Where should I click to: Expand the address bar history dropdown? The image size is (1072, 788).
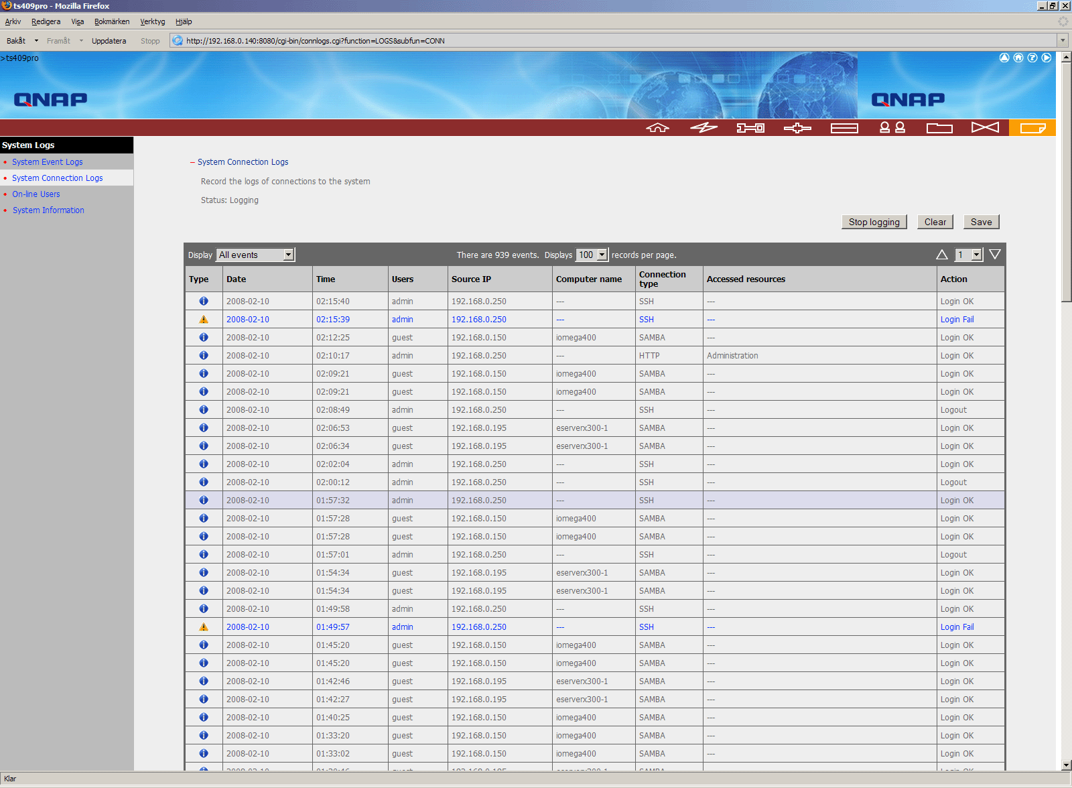pyautogui.click(x=1063, y=41)
